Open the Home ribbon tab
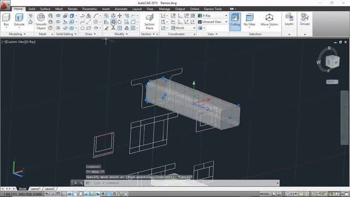The width and height of the screenshot is (350, 197). tap(18, 9)
